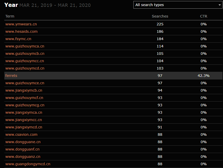223x168 pixels.
Task: Select the www.guangdongymcd.cn term link
Action: 28,164
